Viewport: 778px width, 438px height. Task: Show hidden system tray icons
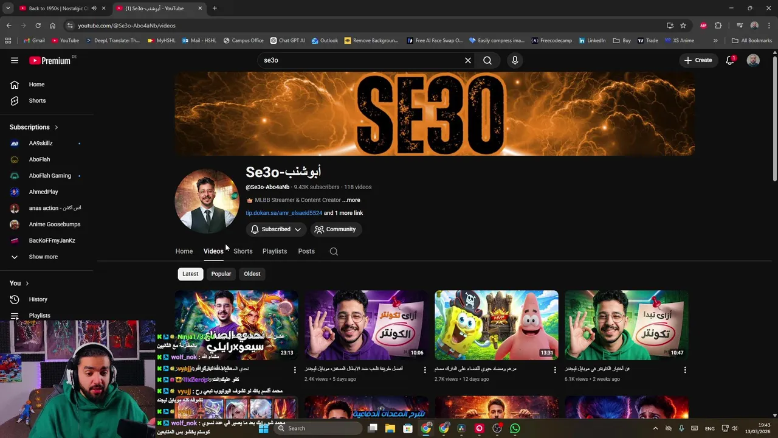coord(655,428)
